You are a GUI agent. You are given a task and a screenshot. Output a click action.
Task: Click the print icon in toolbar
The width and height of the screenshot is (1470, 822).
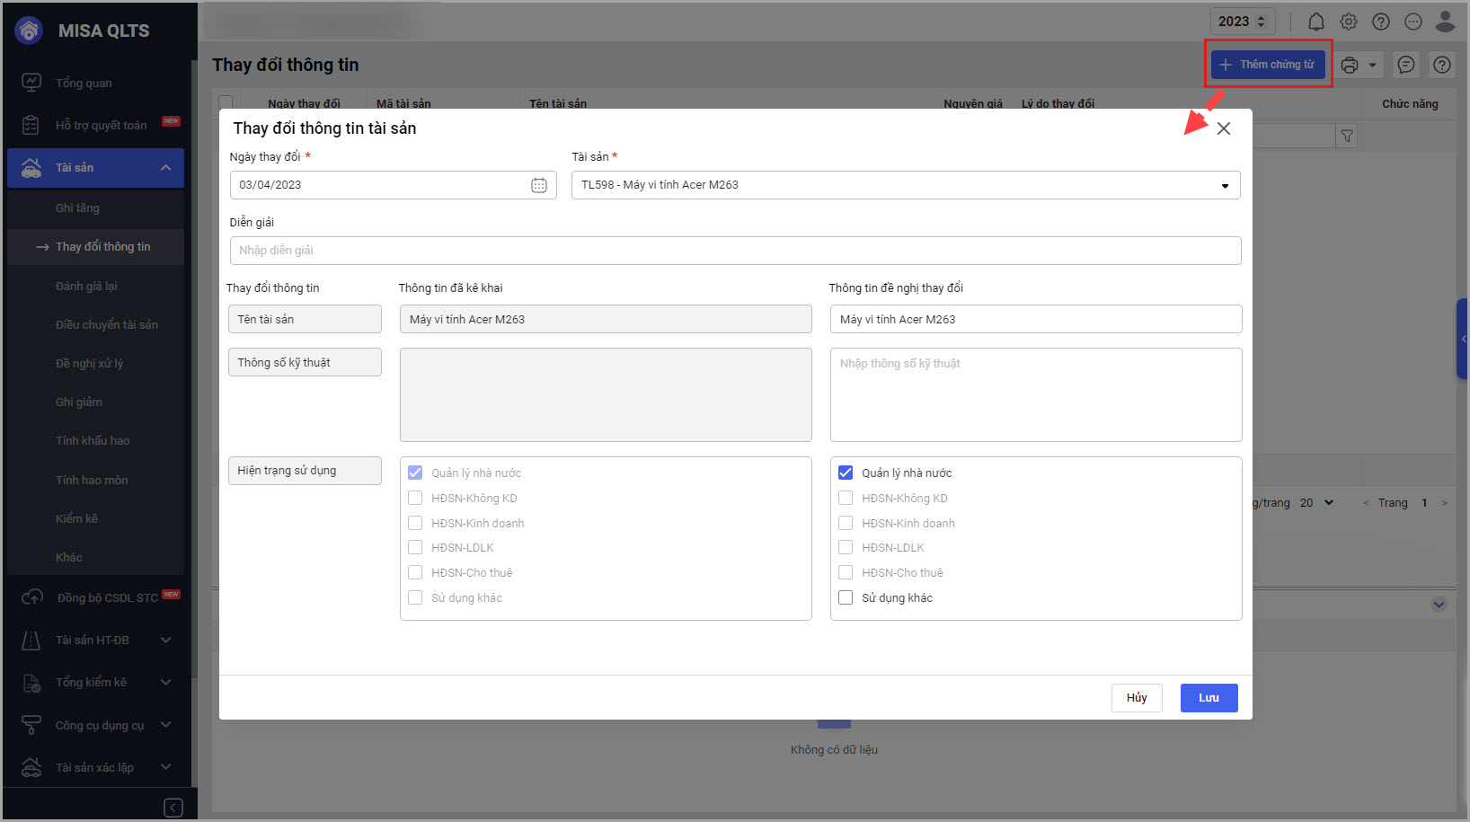1350,65
